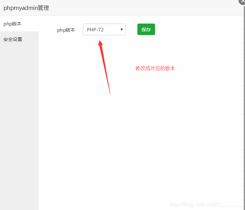The image size is (245, 210).
Task: Click the phpmyadmin管理 dialog title
Action: (26, 8)
